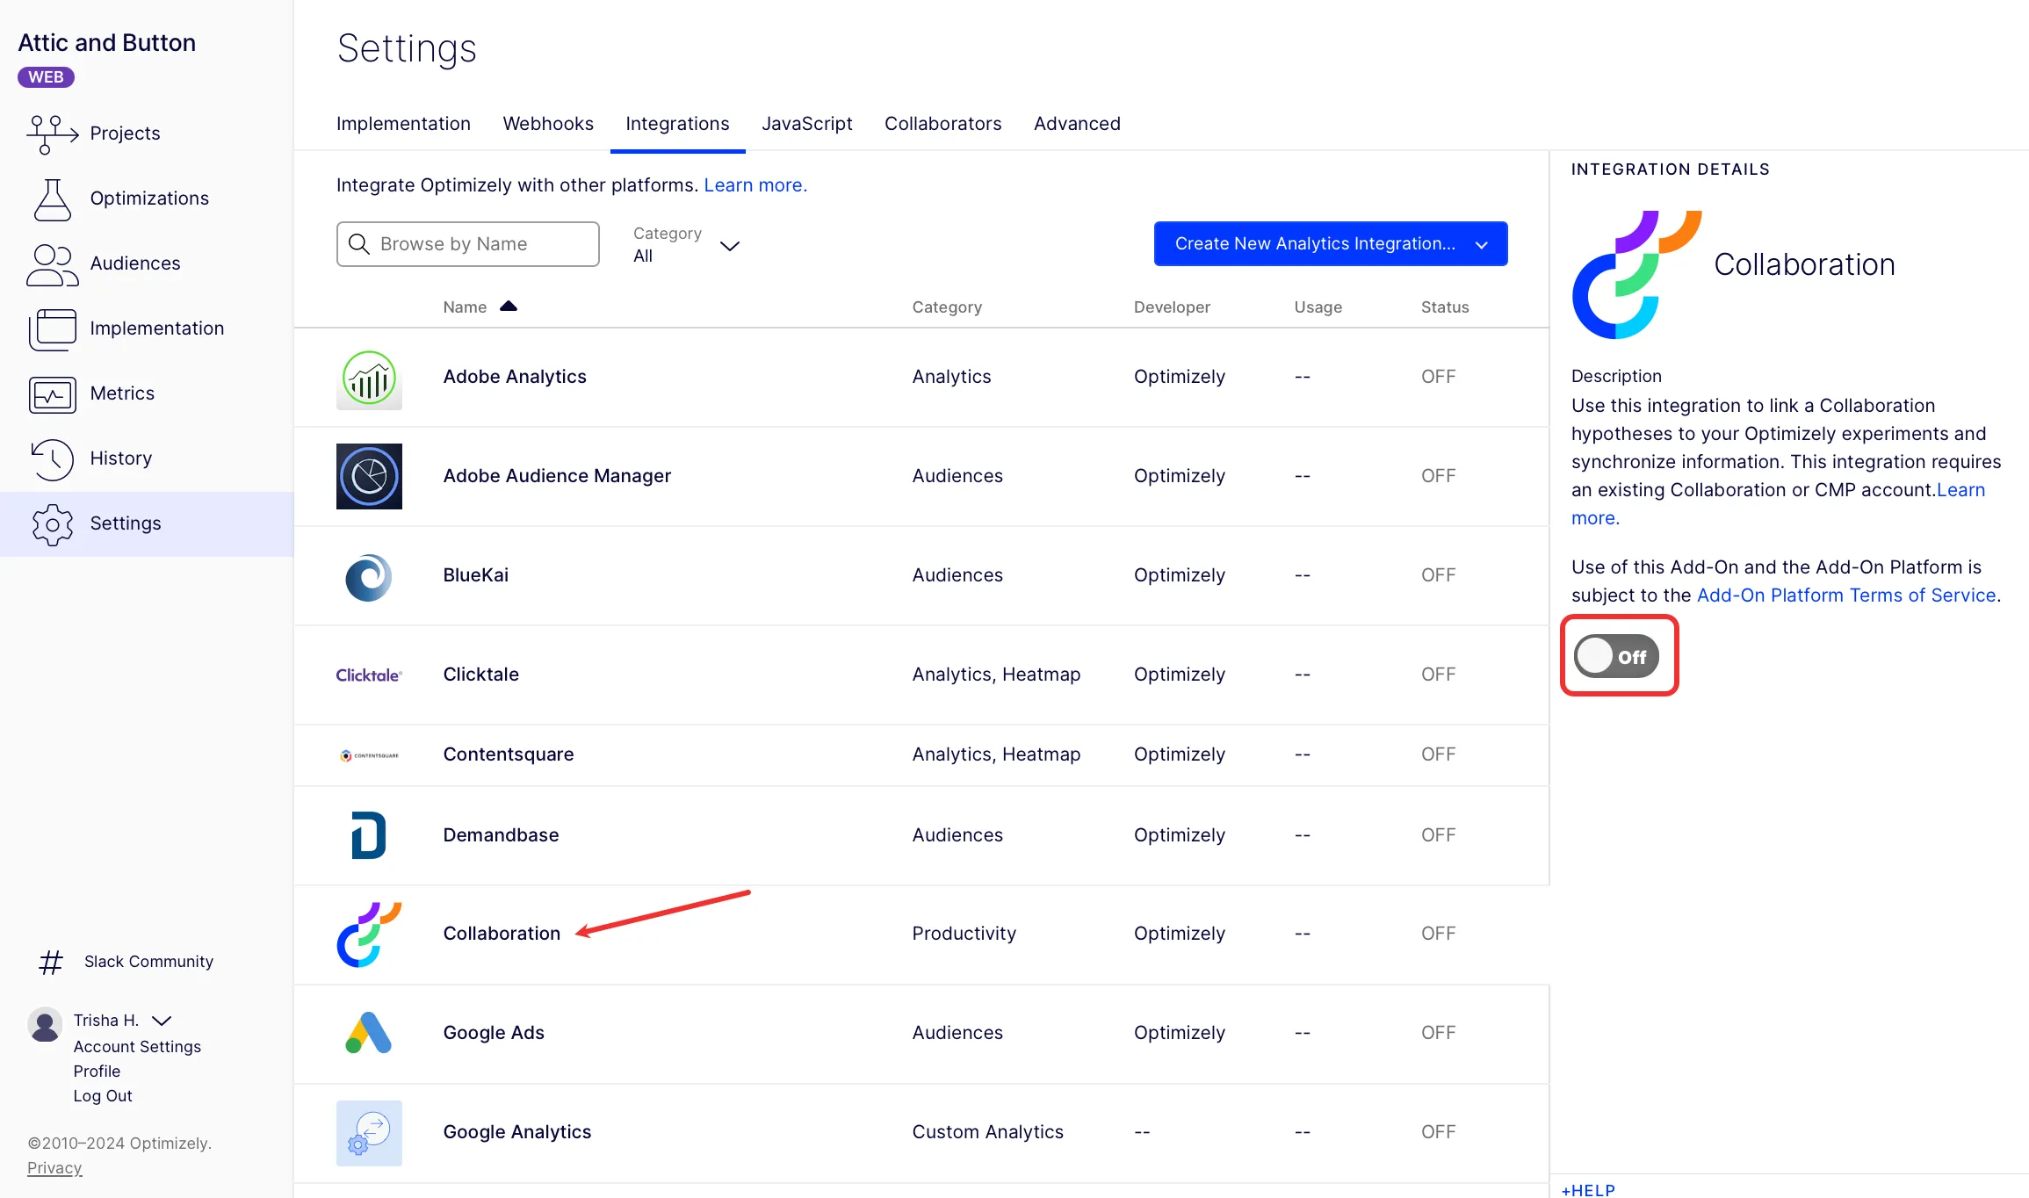Select the BlueKai integration name
Image resolution: width=2029 pixels, height=1198 pixels.
[475, 575]
